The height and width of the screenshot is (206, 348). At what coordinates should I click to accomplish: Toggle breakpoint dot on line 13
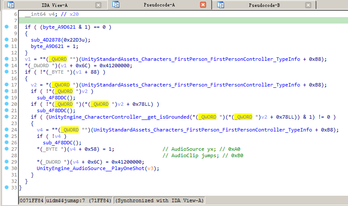(x=7, y=59)
